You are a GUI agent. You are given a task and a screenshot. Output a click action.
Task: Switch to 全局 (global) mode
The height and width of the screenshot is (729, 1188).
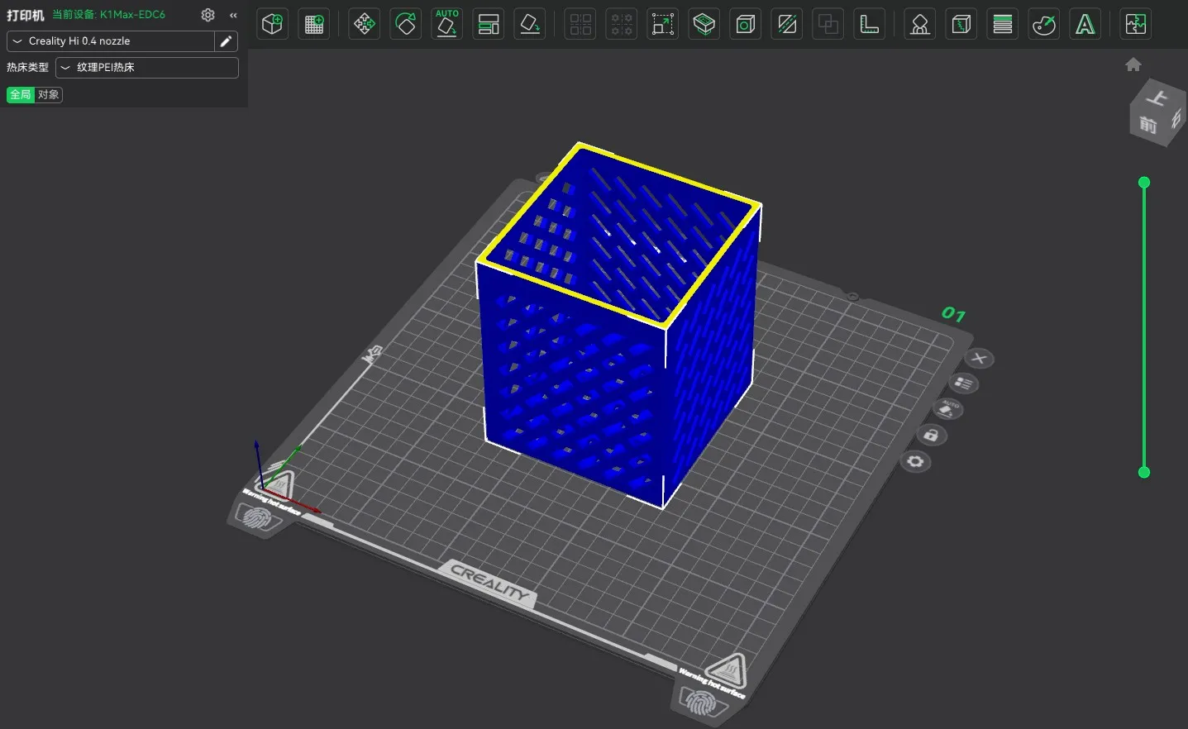21,94
